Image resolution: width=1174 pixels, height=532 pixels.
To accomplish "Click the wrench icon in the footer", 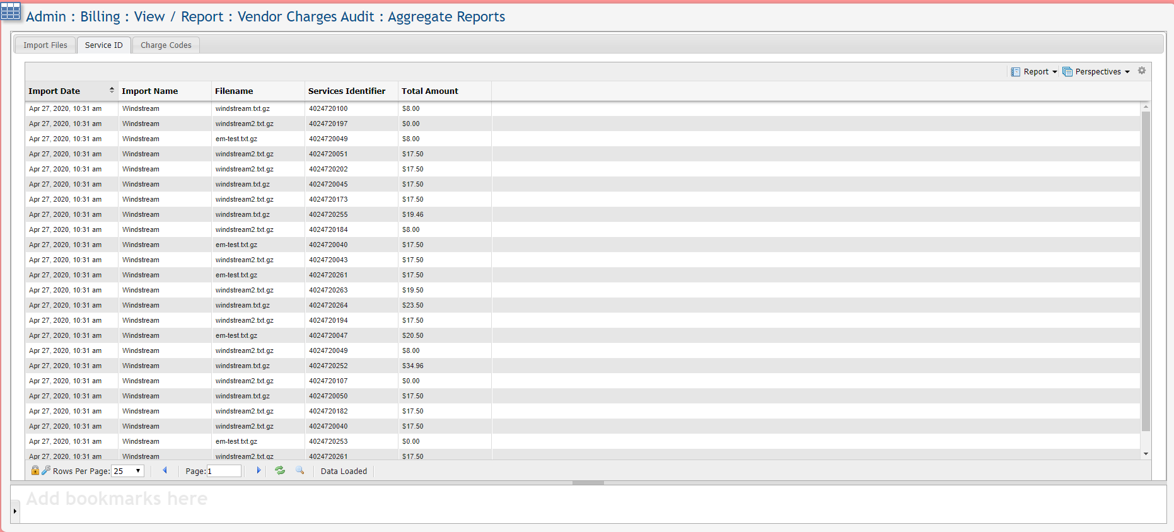I will [46, 470].
